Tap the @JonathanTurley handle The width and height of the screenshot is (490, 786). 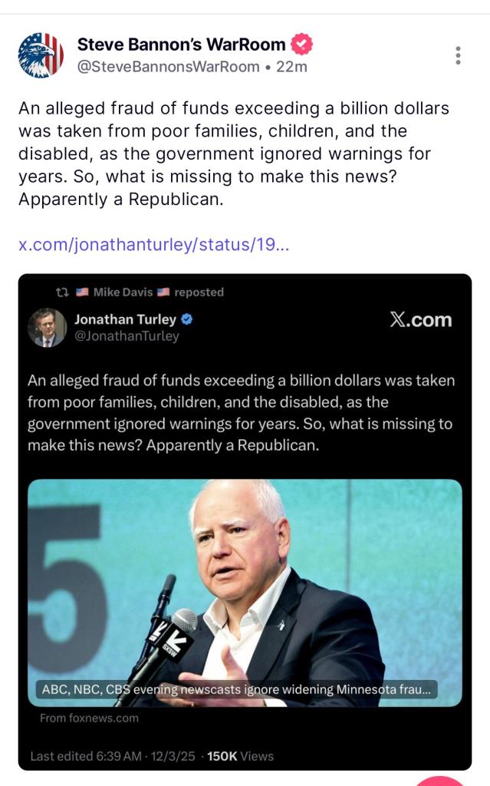(127, 336)
